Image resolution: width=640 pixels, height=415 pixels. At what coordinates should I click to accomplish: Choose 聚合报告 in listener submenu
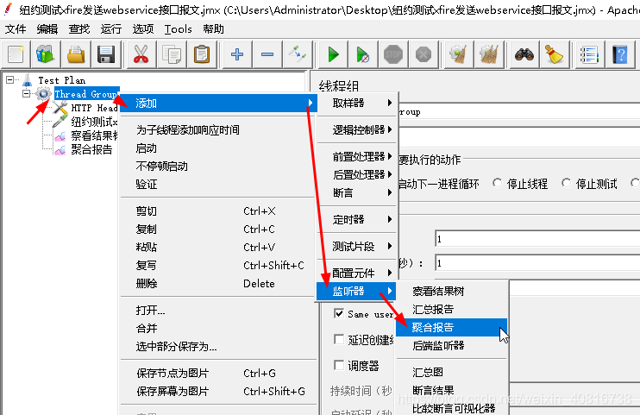click(451, 328)
